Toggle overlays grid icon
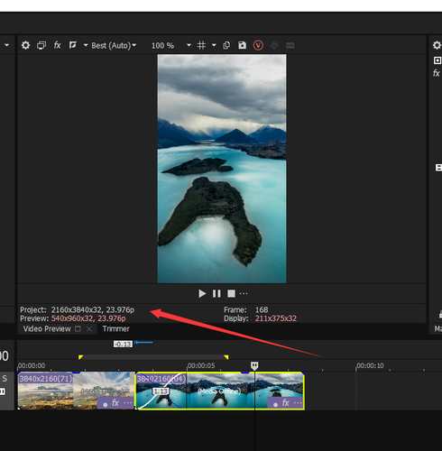 201,45
